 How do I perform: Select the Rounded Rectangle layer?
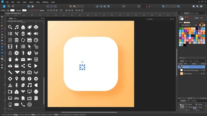click(191, 70)
